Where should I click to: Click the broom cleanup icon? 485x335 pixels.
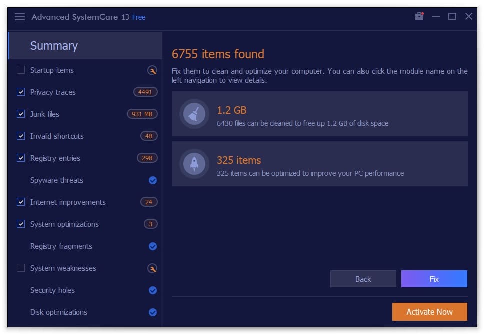click(194, 114)
